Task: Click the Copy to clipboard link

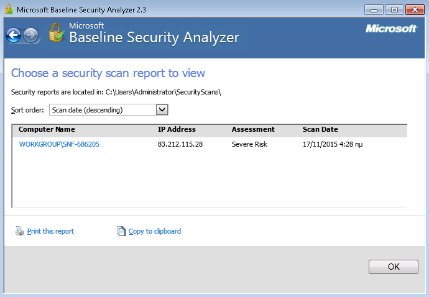Action: [x=155, y=231]
